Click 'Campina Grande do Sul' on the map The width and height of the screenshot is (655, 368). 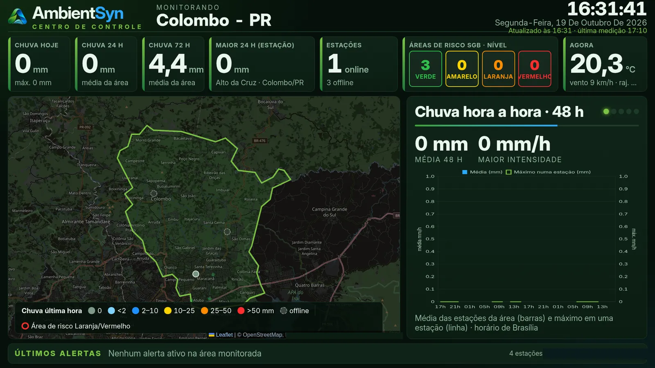(x=330, y=212)
